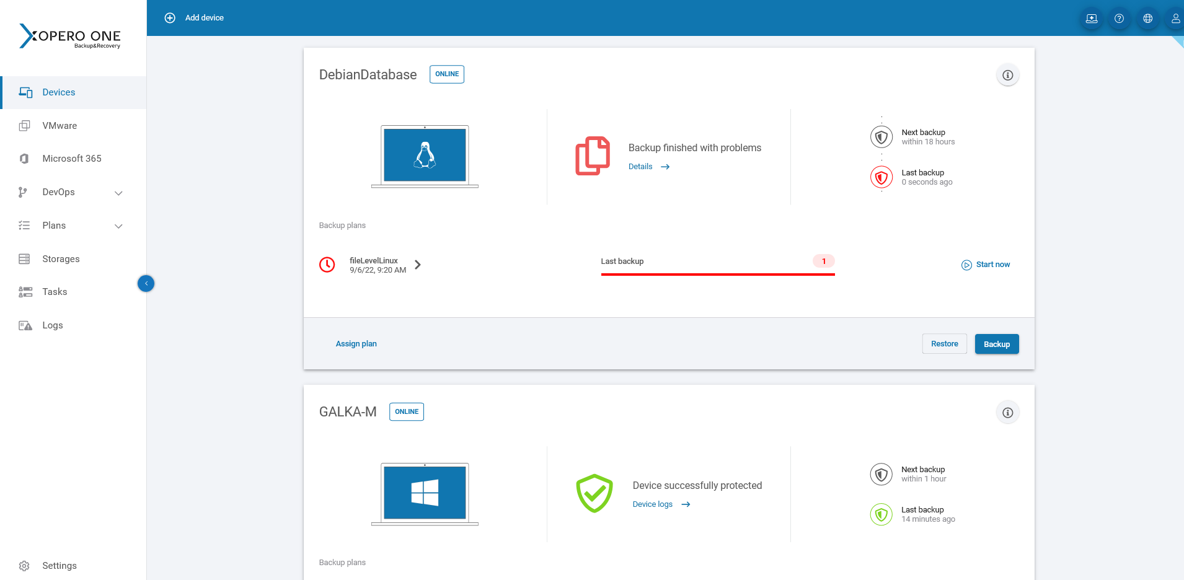Click the Storages server icon
The image size is (1184, 580).
(x=24, y=259)
